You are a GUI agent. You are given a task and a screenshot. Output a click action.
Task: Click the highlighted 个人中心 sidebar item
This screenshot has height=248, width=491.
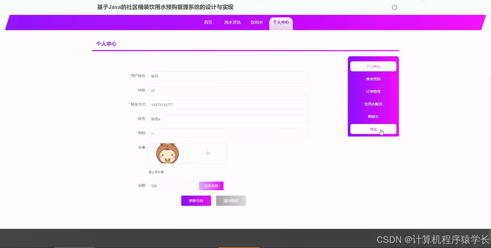[373, 66]
